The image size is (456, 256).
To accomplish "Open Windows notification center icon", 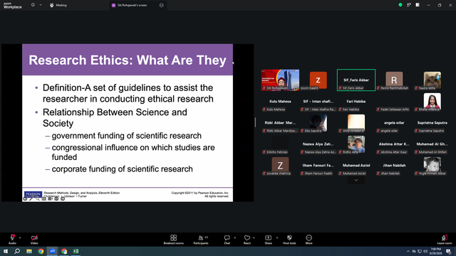I will 448,251.
